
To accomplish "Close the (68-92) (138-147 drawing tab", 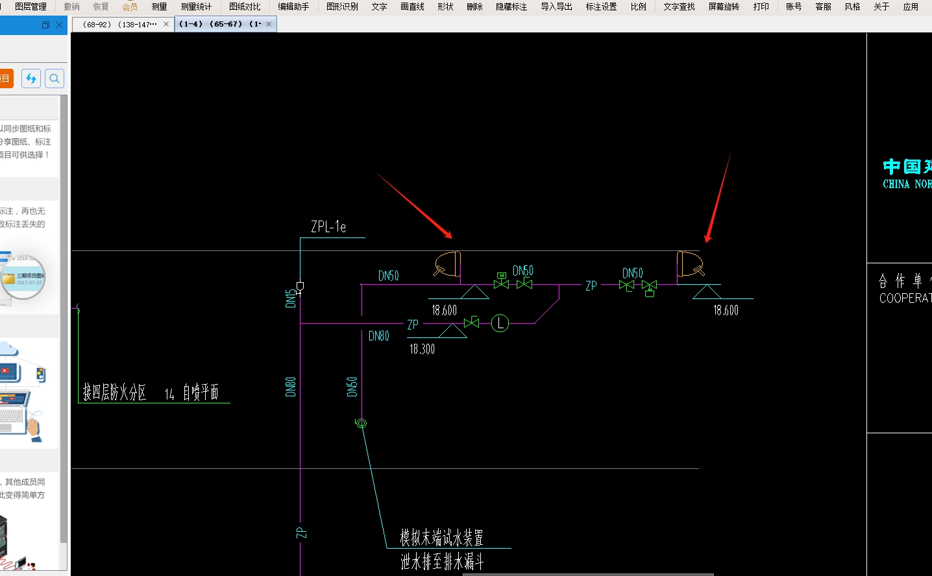I will click(166, 24).
